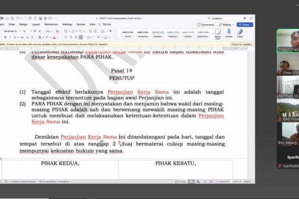Apply the Normal style

(128, 34)
